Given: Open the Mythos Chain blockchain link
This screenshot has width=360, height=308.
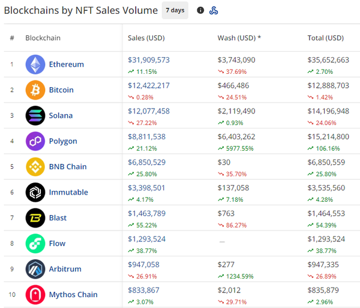Looking at the screenshot, I should point(73,295).
